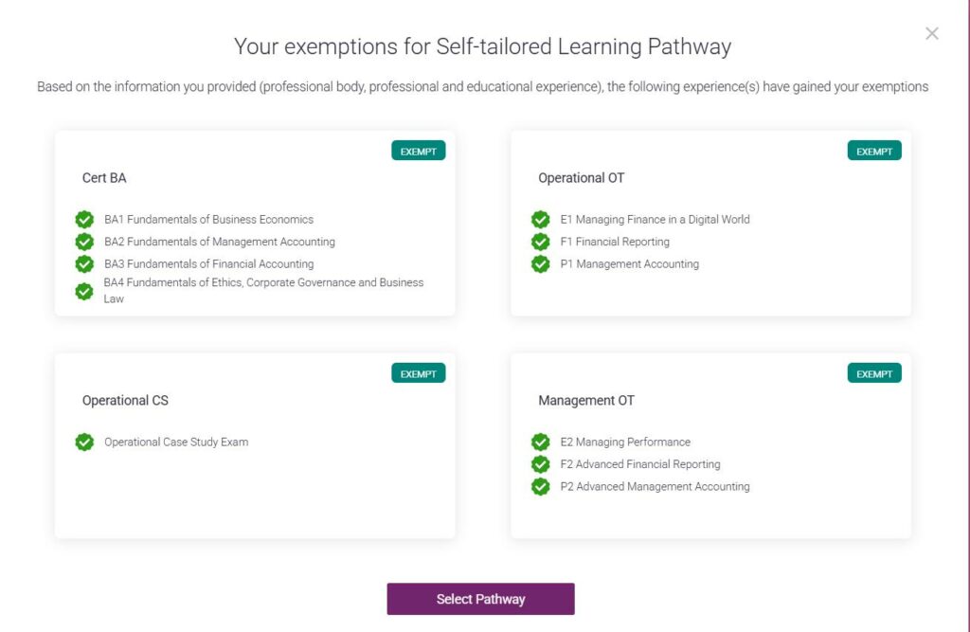The height and width of the screenshot is (632, 970).
Task: Click the green check beside E2 Managing Performance
Action: pyautogui.click(x=541, y=442)
